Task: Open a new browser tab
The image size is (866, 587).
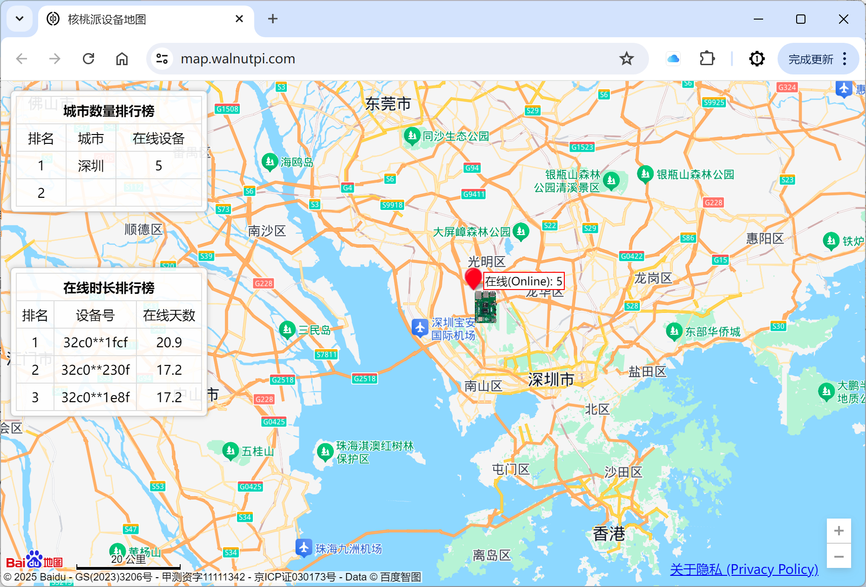Action: point(273,19)
